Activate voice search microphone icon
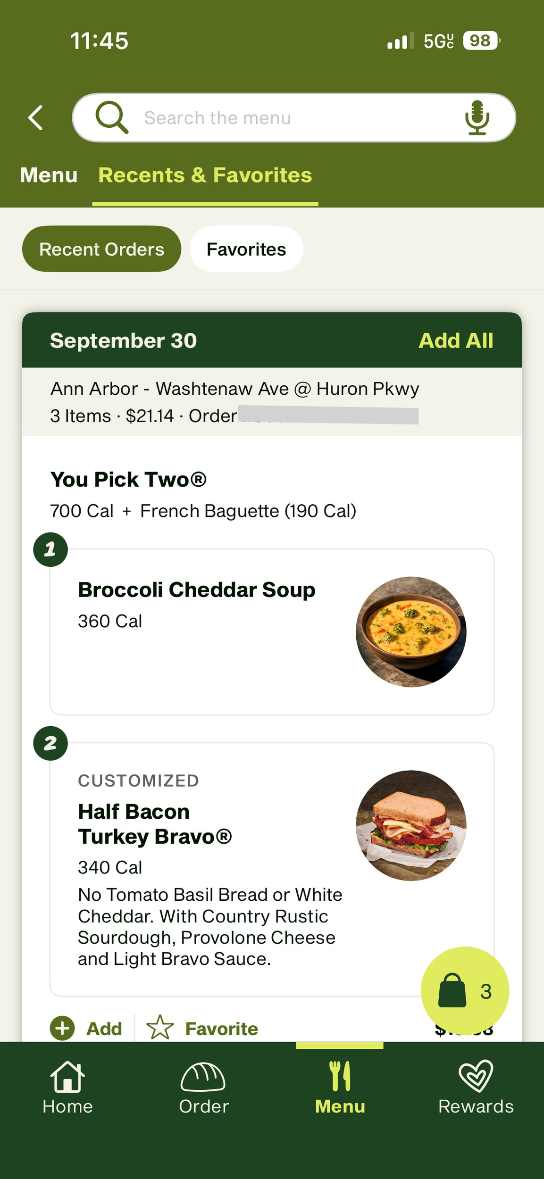 (477, 117)
